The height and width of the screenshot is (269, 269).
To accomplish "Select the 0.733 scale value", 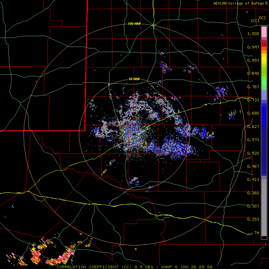I will [253, 100].
